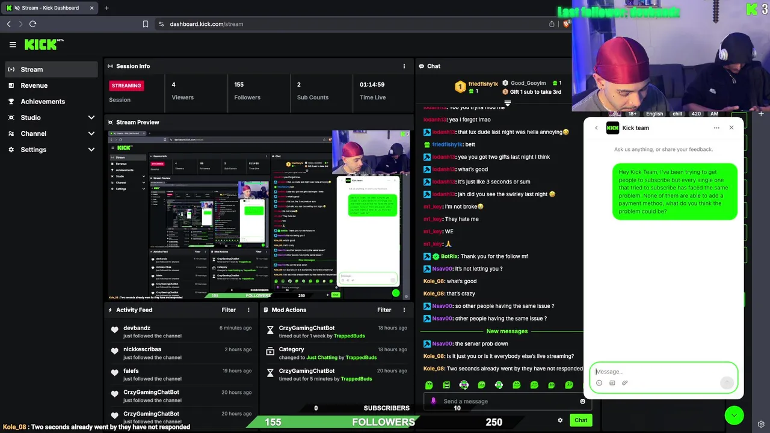Click the Channel sidebar label
This screenshot has width=770, height=433.
pos(34,134)
